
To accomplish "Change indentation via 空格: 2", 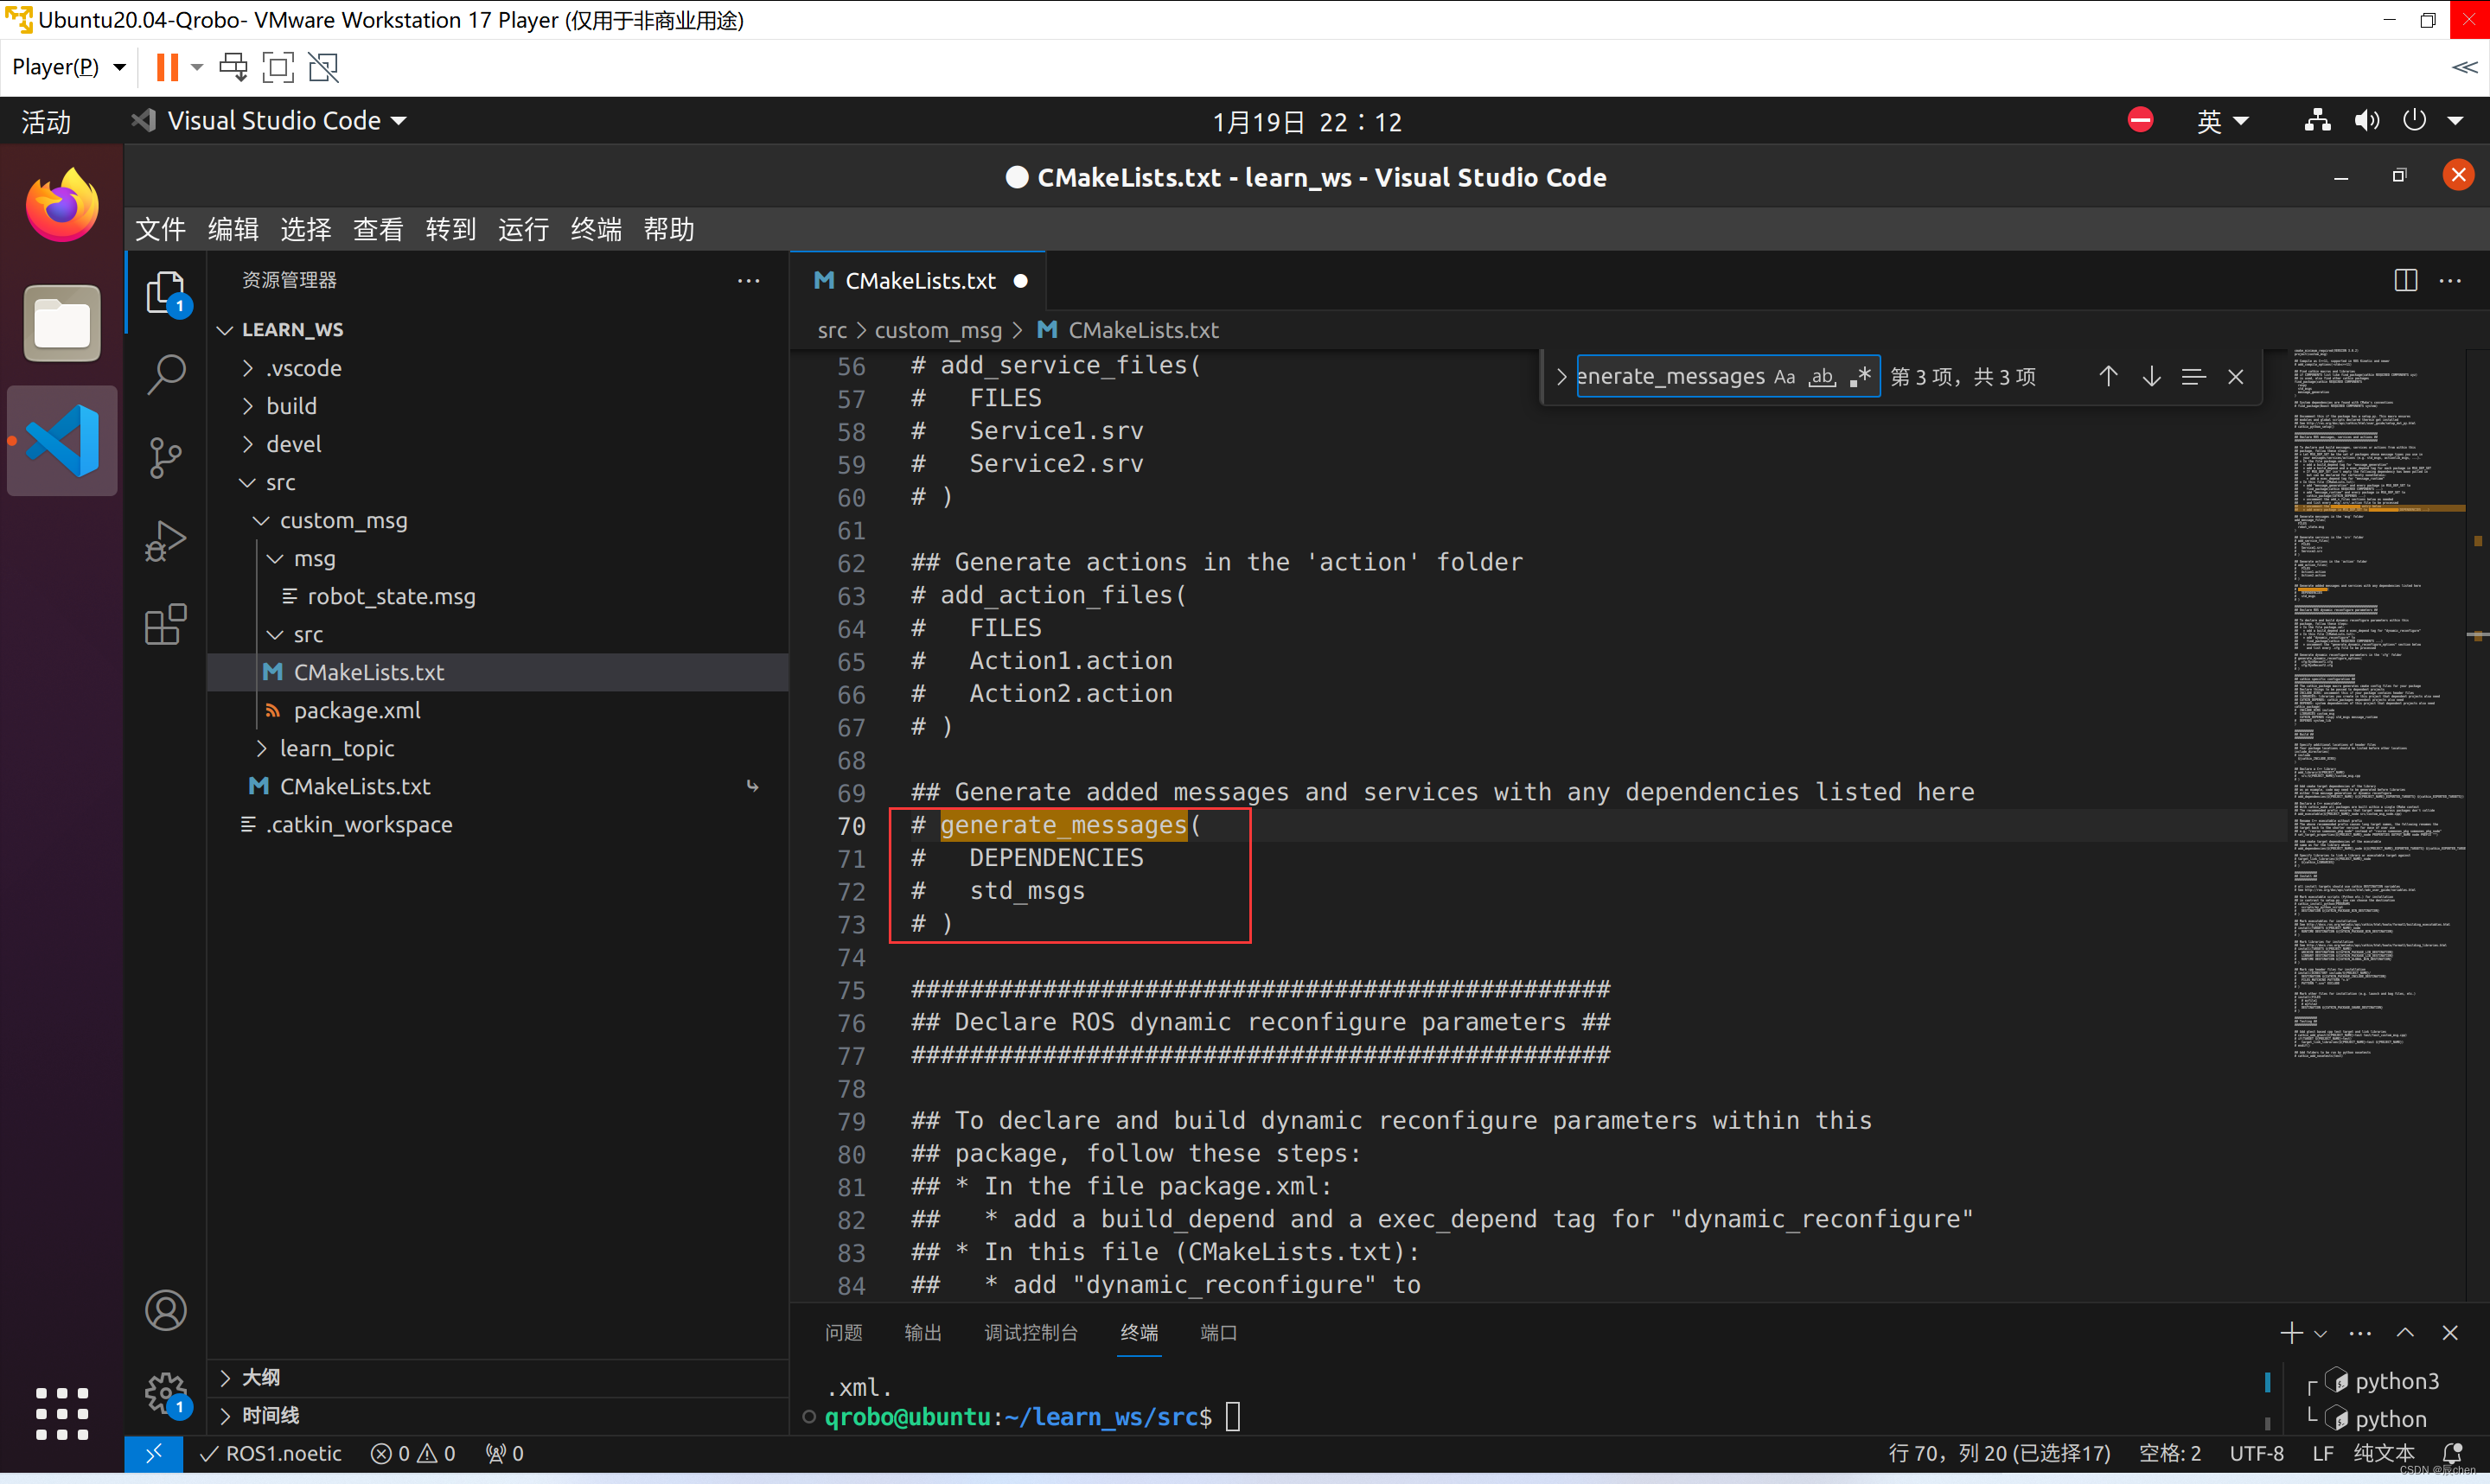I will click(x=2169, y=1453).
